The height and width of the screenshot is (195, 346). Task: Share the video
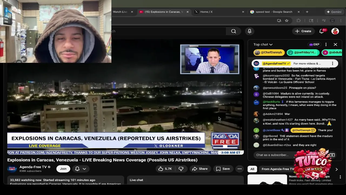[x=200, y=169]
